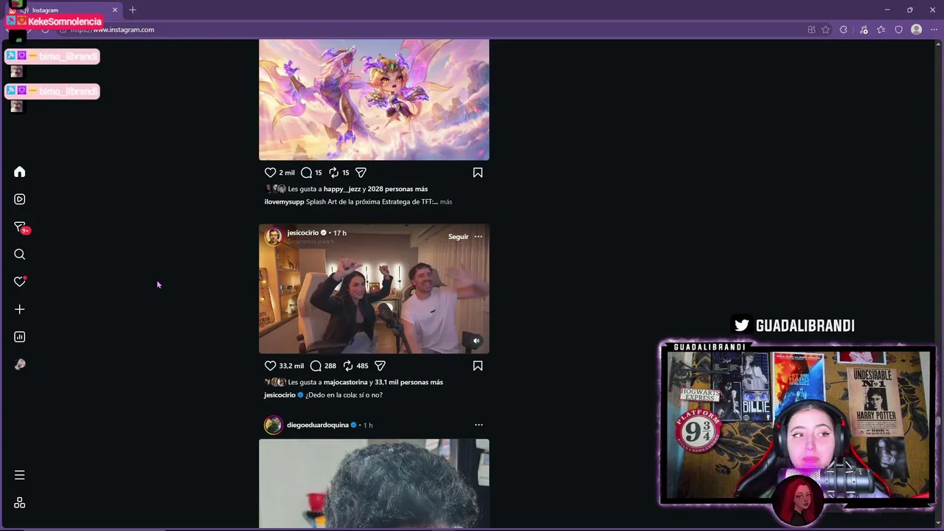Viewport: 944px width, 531px height.
Task: Unmute the jesicocirio video
Action: (476, 341)
